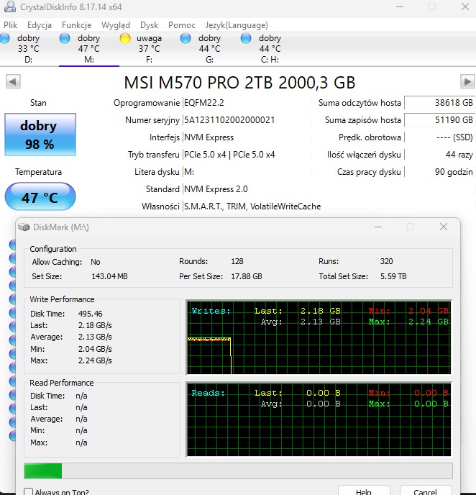Enable the Always on Top checkbox
476x495 pixels.
tap(29, 493)
